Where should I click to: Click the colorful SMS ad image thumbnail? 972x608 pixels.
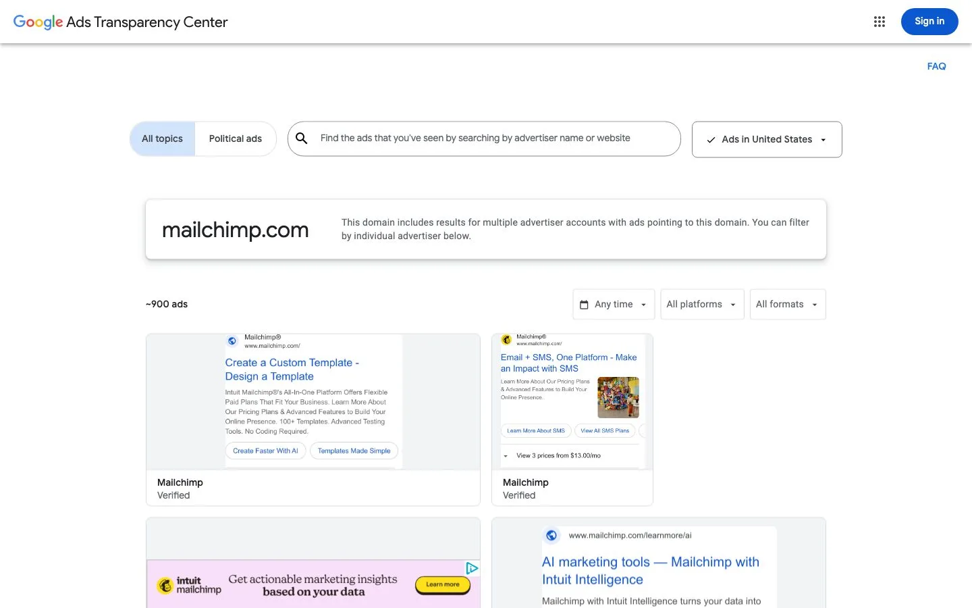click(x=618, y=397)
